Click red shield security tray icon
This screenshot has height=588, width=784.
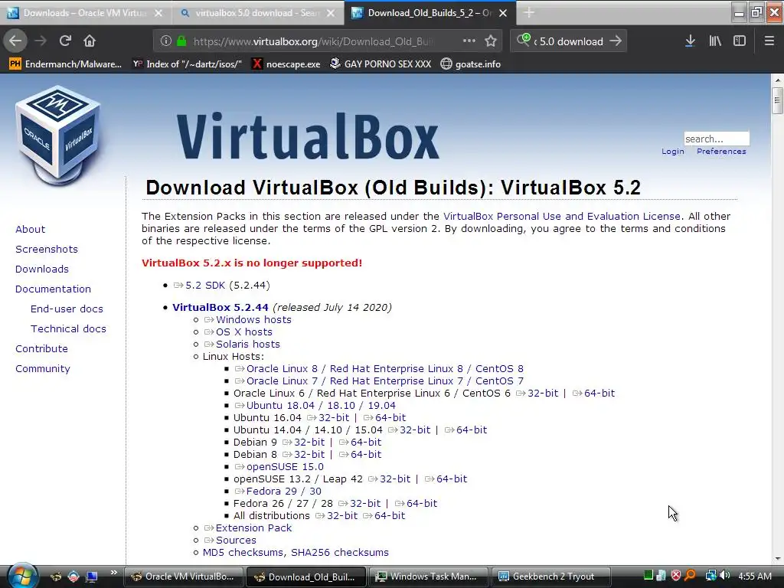pos(676,576)
